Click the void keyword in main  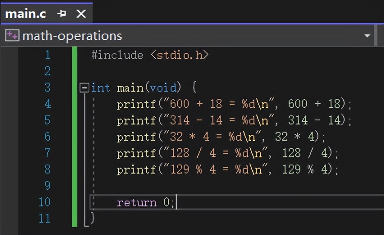163,88
